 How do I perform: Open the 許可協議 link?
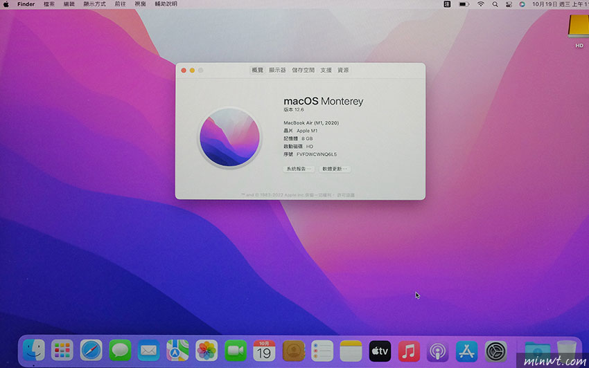tap(346, 195)
